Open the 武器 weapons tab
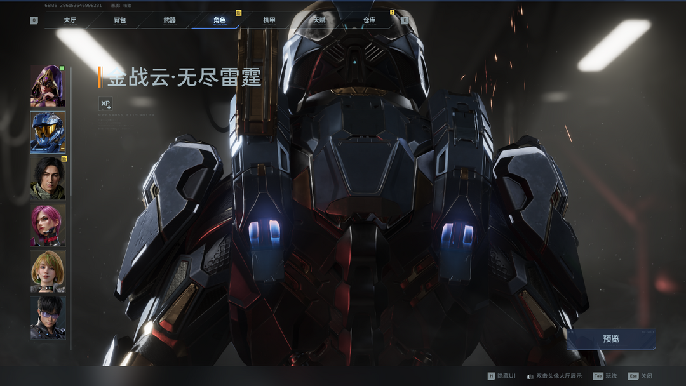Viewport: 686px width, 386px height. [170, 20]
